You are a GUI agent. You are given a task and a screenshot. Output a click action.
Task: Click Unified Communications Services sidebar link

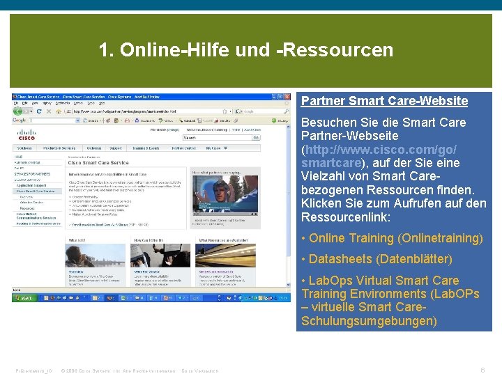pyautogui.click(x=36, y=216)
